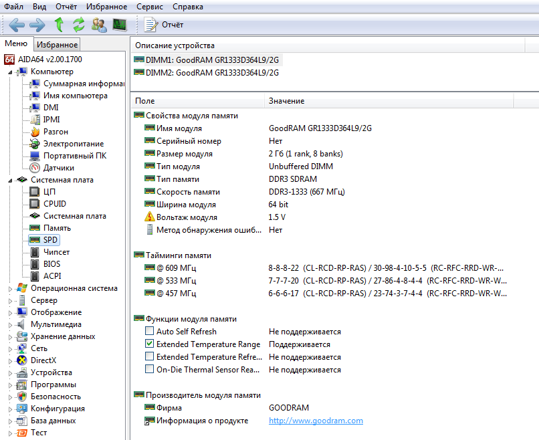Click the IPMI document icon
Image resolution: width=539 pixels, height=440 pixels.
[35, 120]
